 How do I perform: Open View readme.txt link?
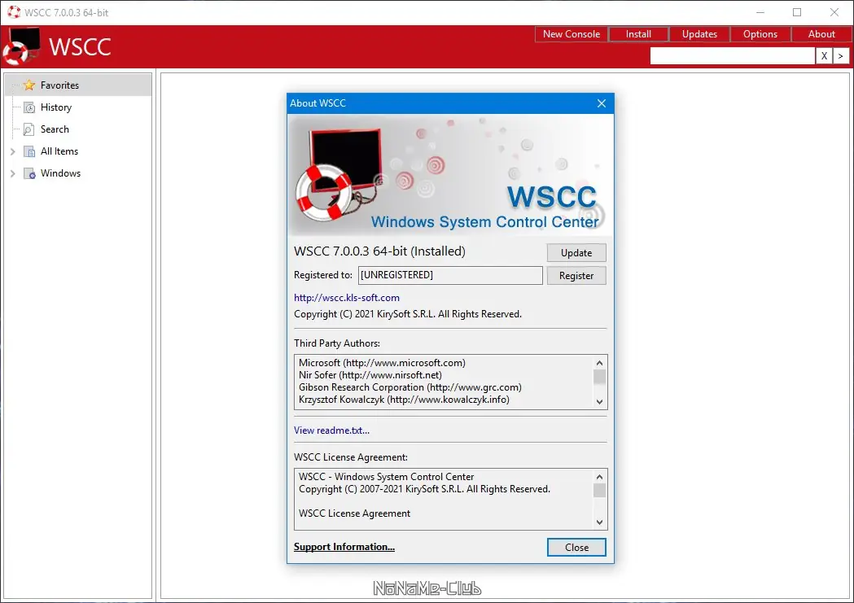[331, 430]
